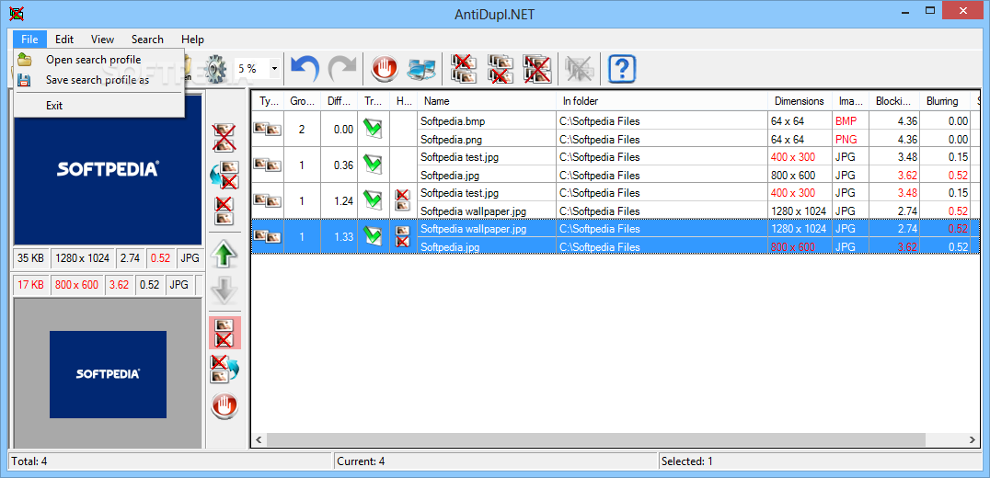Select the Softpedia.png file name
The height and width of the screenshot is (478, 990).
pos(453,139)
